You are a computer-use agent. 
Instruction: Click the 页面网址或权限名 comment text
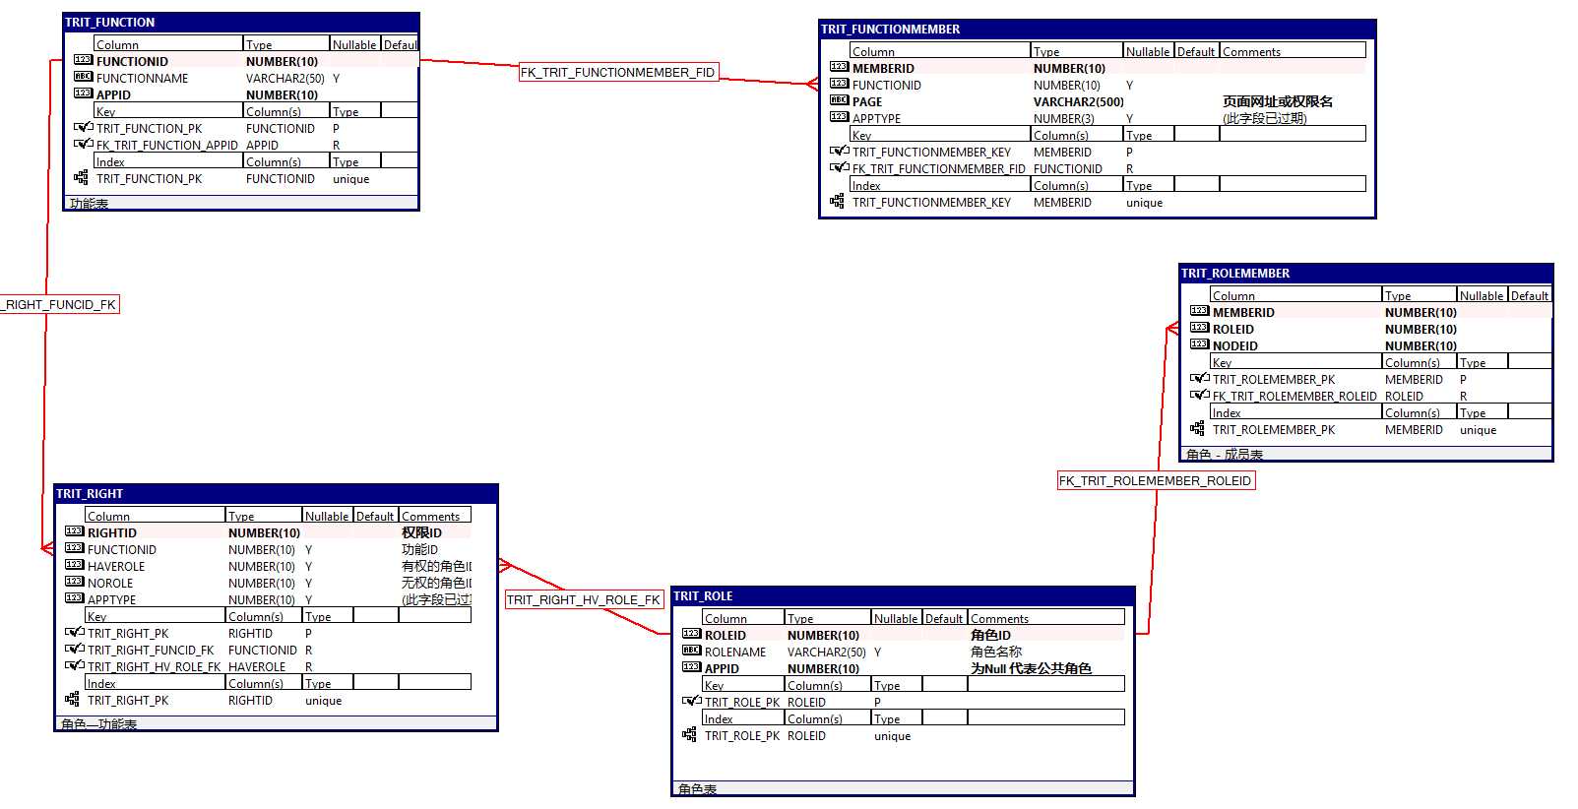pos(1278,101)
